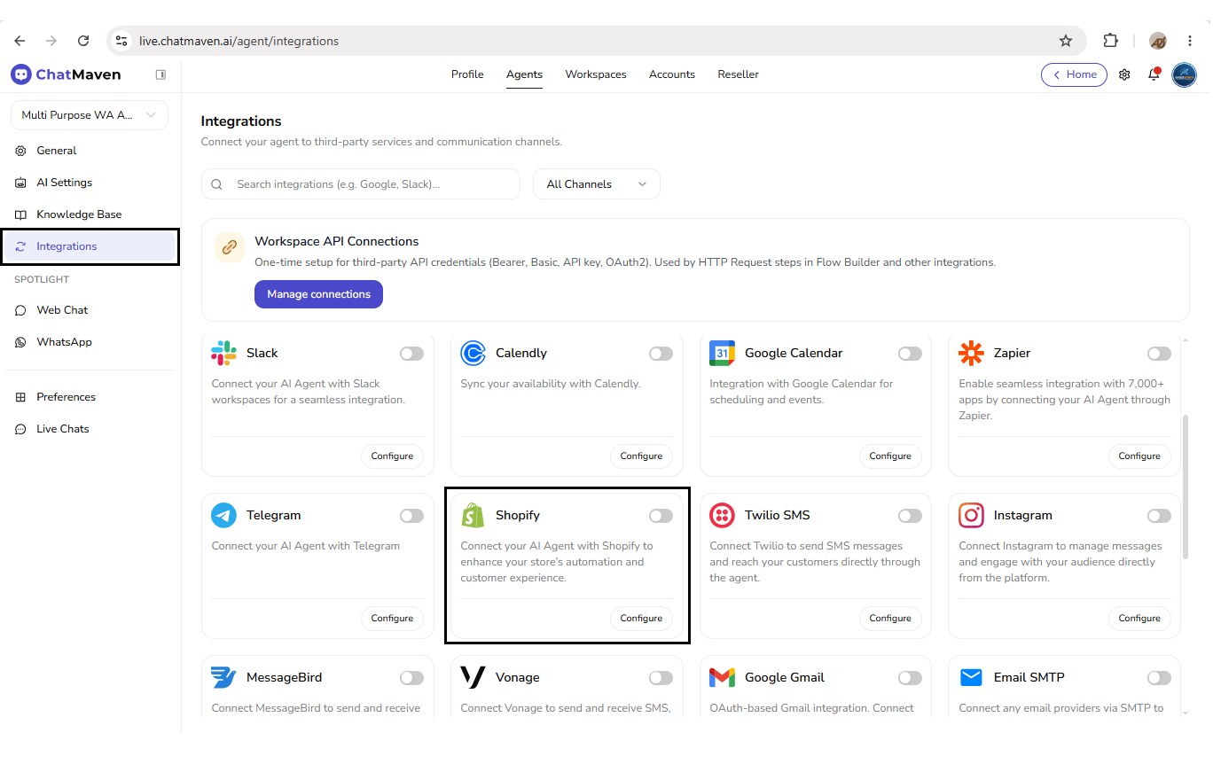
Task: Switch to the Profile tab
Action: 467,74
